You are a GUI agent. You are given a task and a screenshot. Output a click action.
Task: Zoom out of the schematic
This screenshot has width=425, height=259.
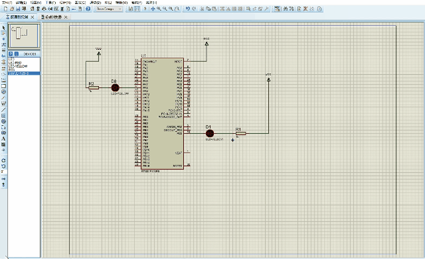pyautogui.click(x=165, y=9)
